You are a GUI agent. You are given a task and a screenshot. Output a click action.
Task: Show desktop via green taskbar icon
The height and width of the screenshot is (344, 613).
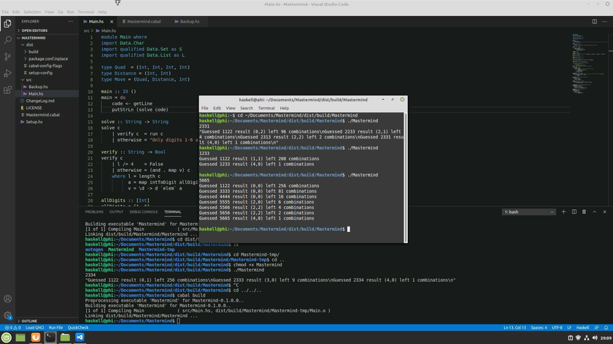(x=20, y=337)
